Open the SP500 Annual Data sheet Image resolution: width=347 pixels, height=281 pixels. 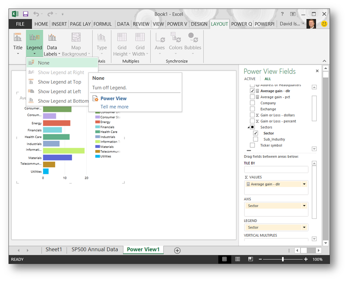coord(95,250)
